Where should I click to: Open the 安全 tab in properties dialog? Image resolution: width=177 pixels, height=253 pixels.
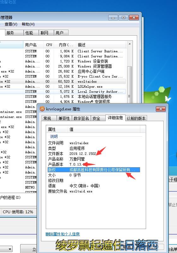pyautogui.click(x=98, y=118)
